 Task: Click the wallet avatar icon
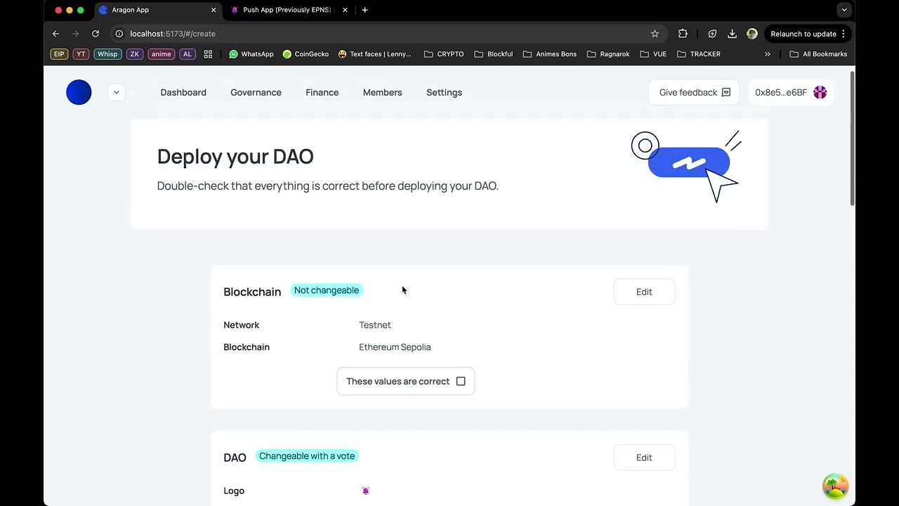(820, 92)
